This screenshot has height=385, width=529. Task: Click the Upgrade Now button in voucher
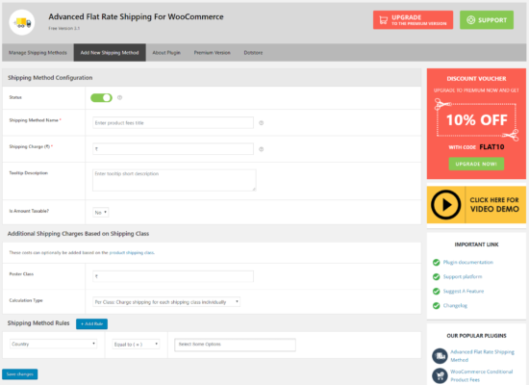[476, 164]
